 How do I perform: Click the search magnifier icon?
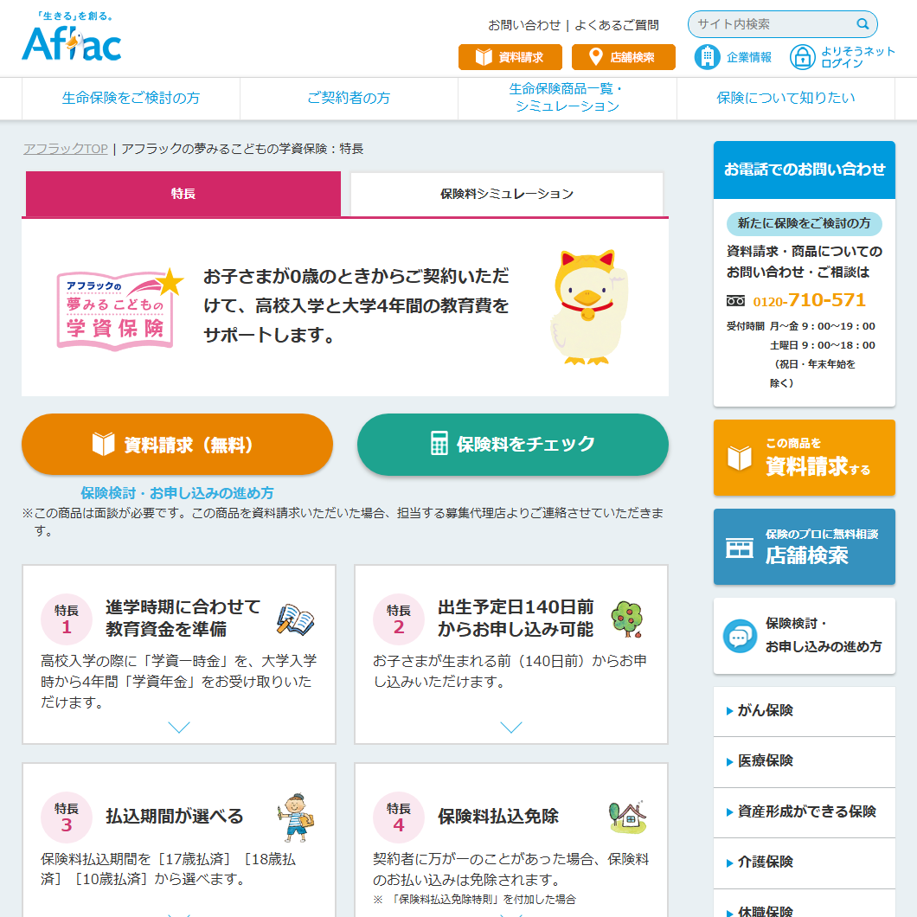tap(862, 24)
